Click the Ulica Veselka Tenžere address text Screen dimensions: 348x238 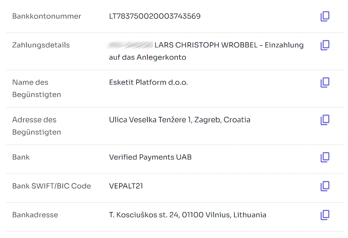click(179, 120)
